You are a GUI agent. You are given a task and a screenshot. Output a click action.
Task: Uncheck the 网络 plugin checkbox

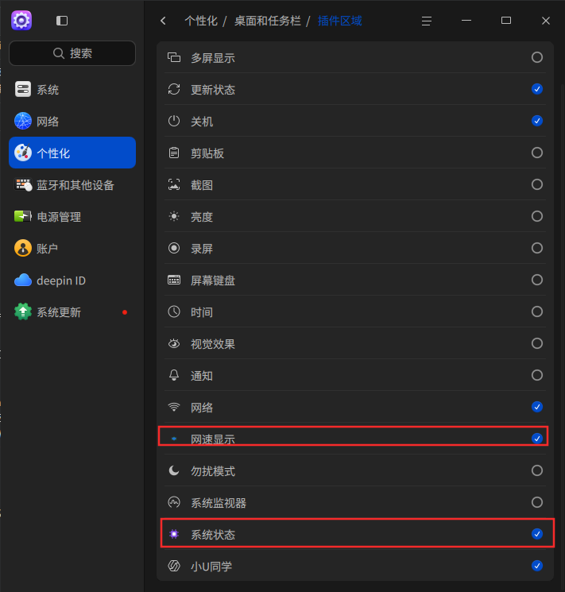[x=537, y=407]
